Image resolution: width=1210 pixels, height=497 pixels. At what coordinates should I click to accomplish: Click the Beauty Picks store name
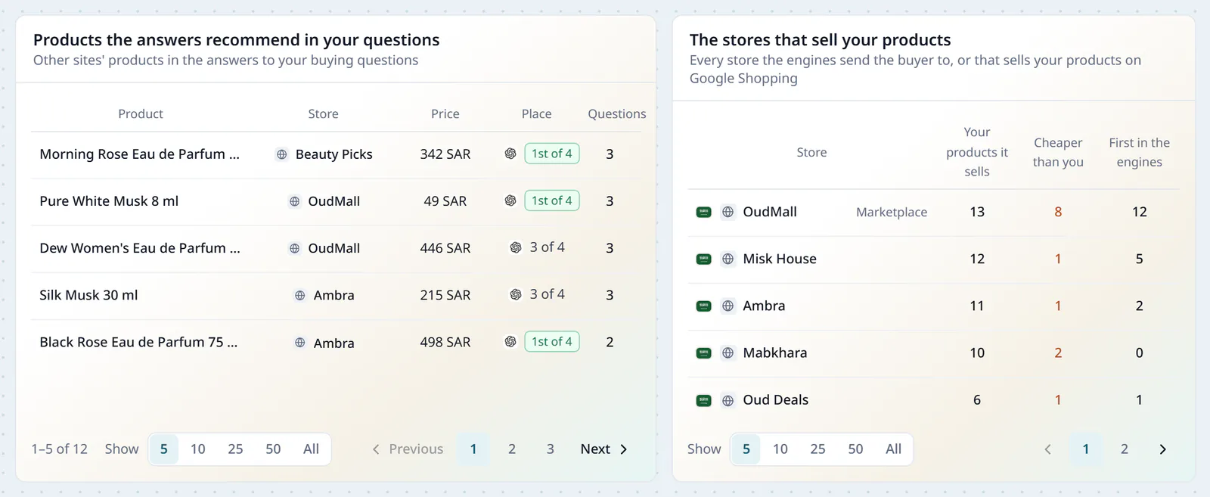334,154
